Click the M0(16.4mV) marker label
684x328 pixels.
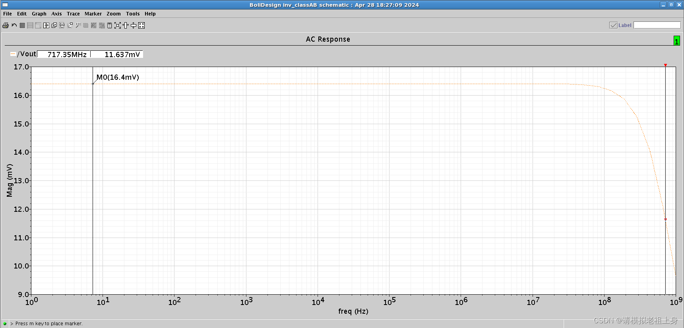tap(118, 77)
